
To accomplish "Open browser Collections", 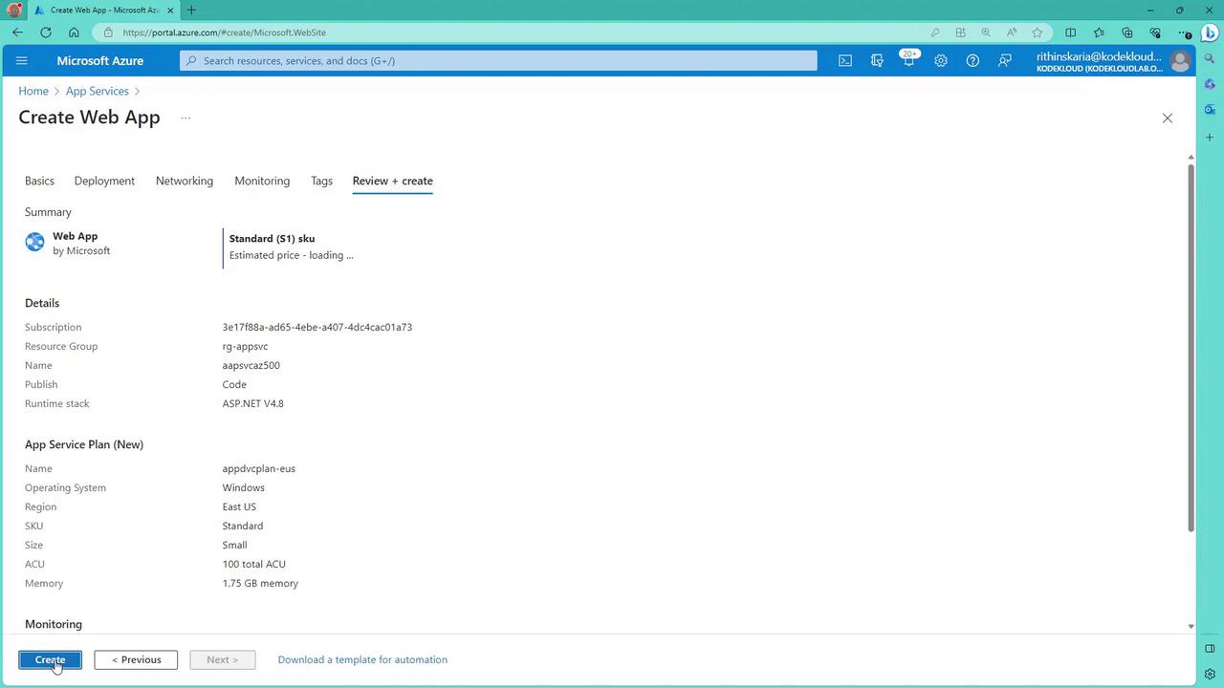I will click(1126, 32).
